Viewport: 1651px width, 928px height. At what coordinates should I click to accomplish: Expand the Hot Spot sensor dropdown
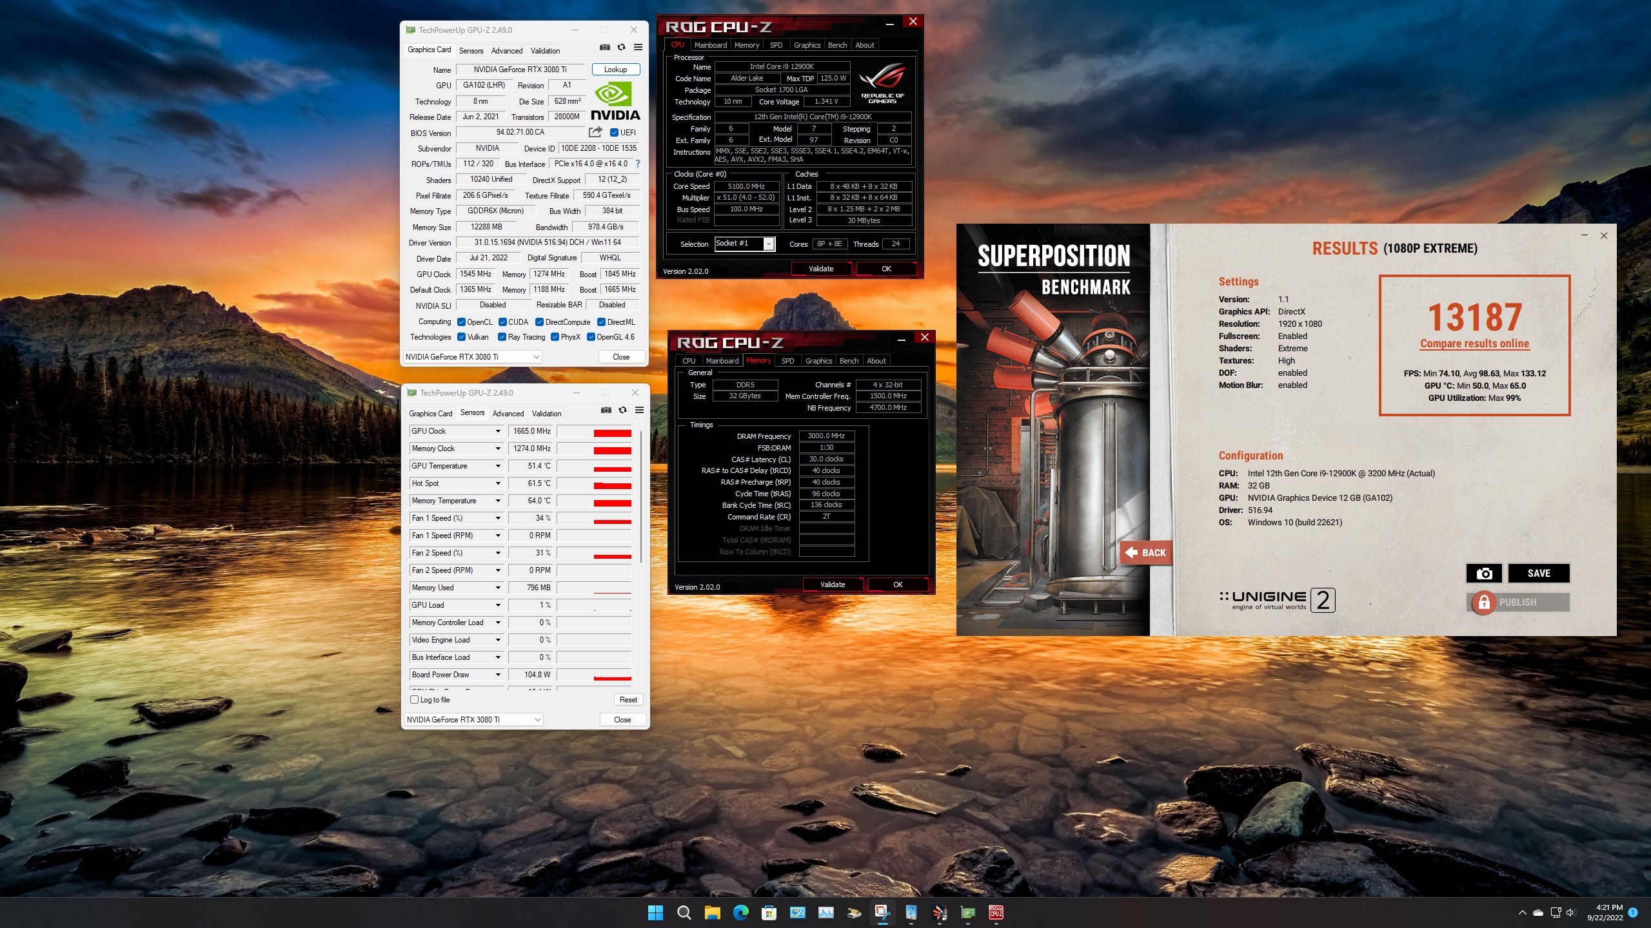(498, 483)
